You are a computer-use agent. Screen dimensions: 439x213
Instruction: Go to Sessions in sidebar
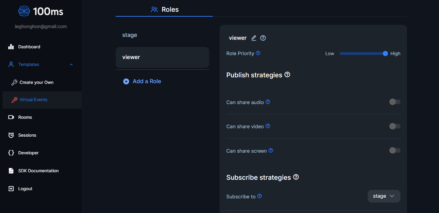(27, 135)
